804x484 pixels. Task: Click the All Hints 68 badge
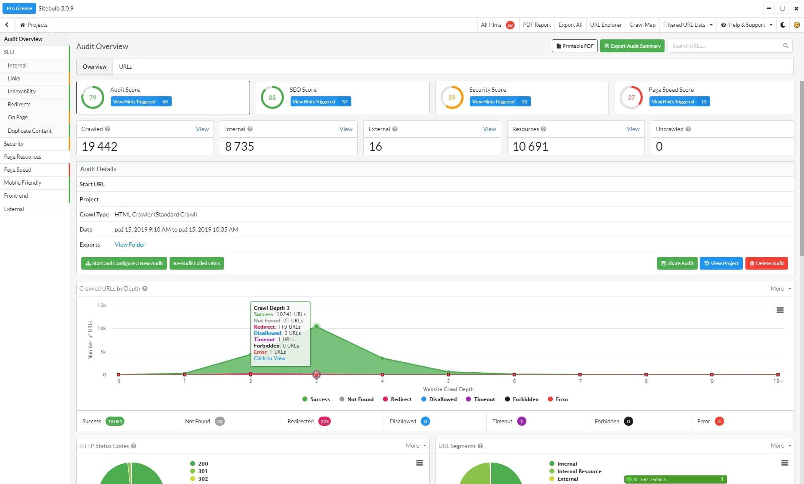[x=510, y=25]
